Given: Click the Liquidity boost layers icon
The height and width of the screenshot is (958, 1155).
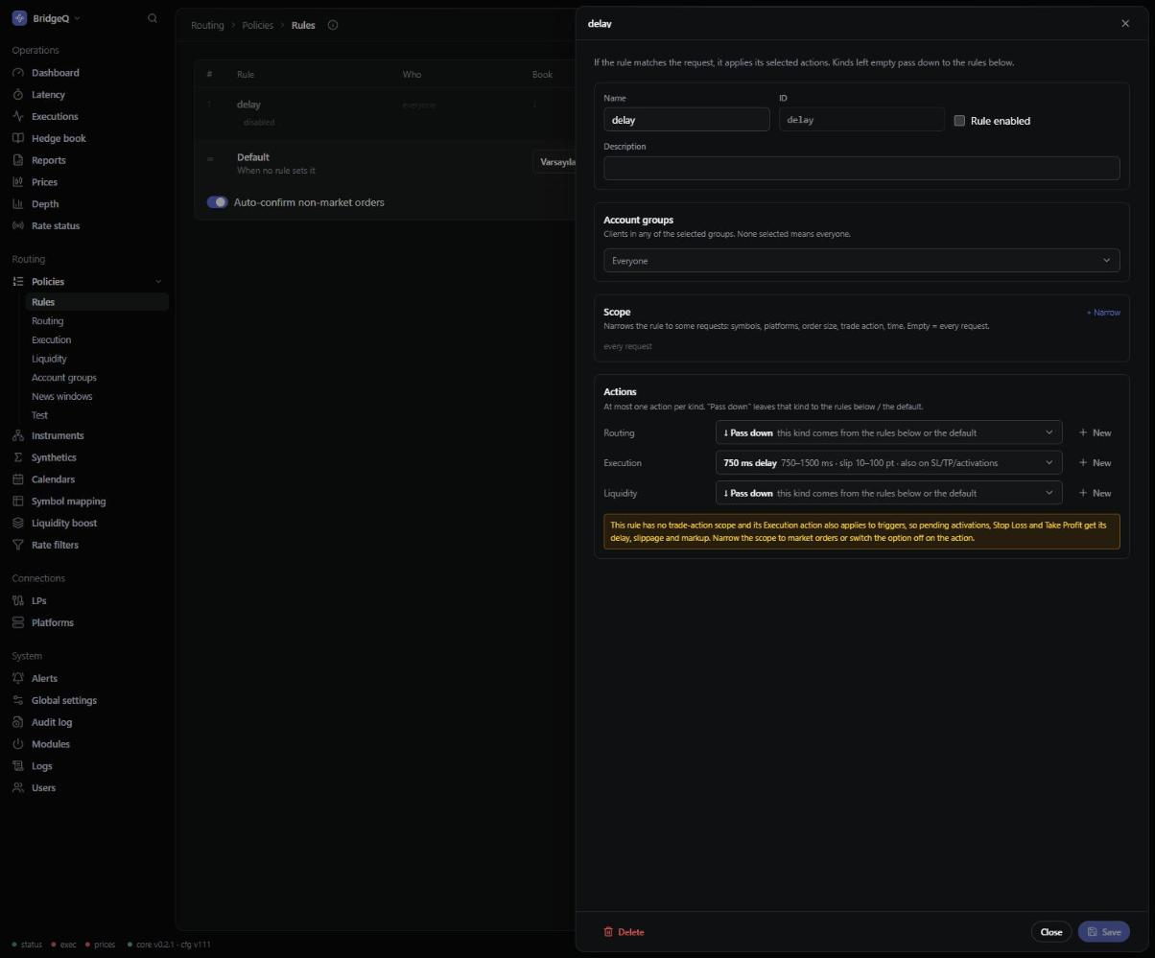Looking at the screenshot, I should click(x=18, y=524).
